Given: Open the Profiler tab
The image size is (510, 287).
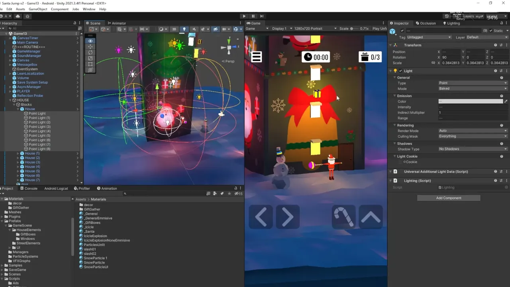Looking at the screenshot, I should (x=82, y=189).
